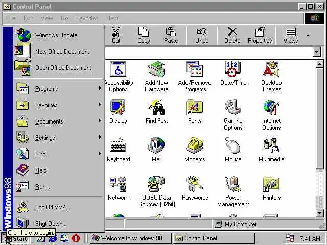The image size is (327, 245).
Task: Click the Undo toolbar button
Action: (202, 35)
